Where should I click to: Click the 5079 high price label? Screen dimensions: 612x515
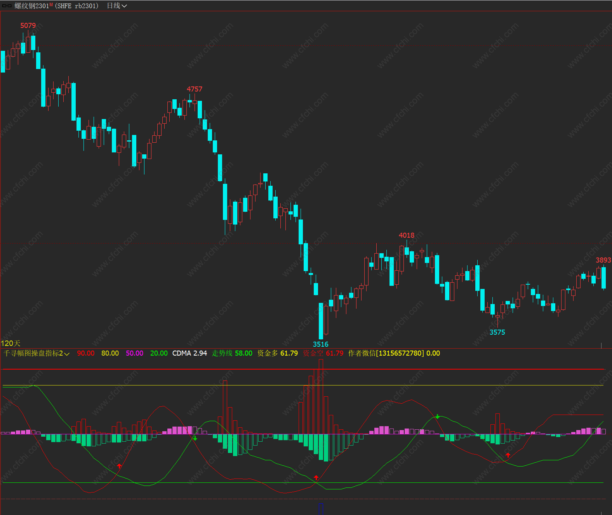[28, 26]
